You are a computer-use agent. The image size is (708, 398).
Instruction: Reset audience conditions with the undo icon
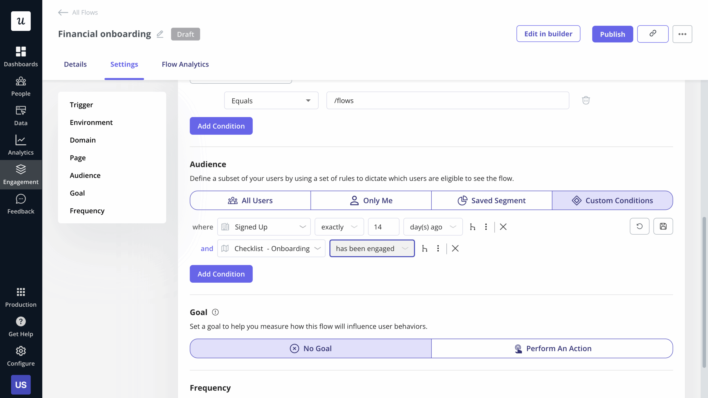coord(639,226)
